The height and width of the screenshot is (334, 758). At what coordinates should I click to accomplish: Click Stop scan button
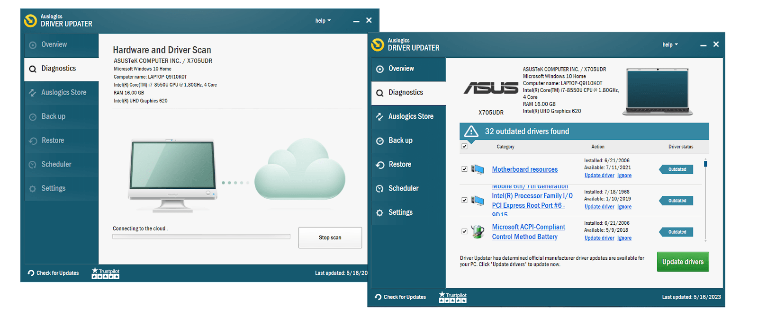330,237
